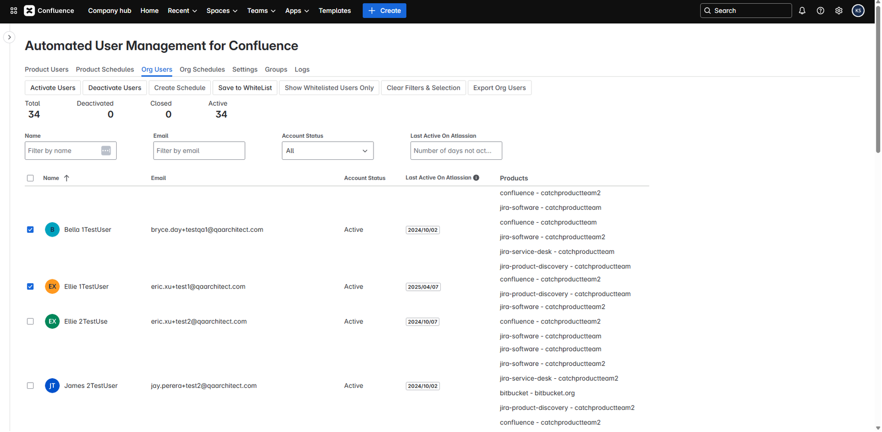882x432 pixels.
Task: Open the Settings tab
Action: click(x=245, y=70)
